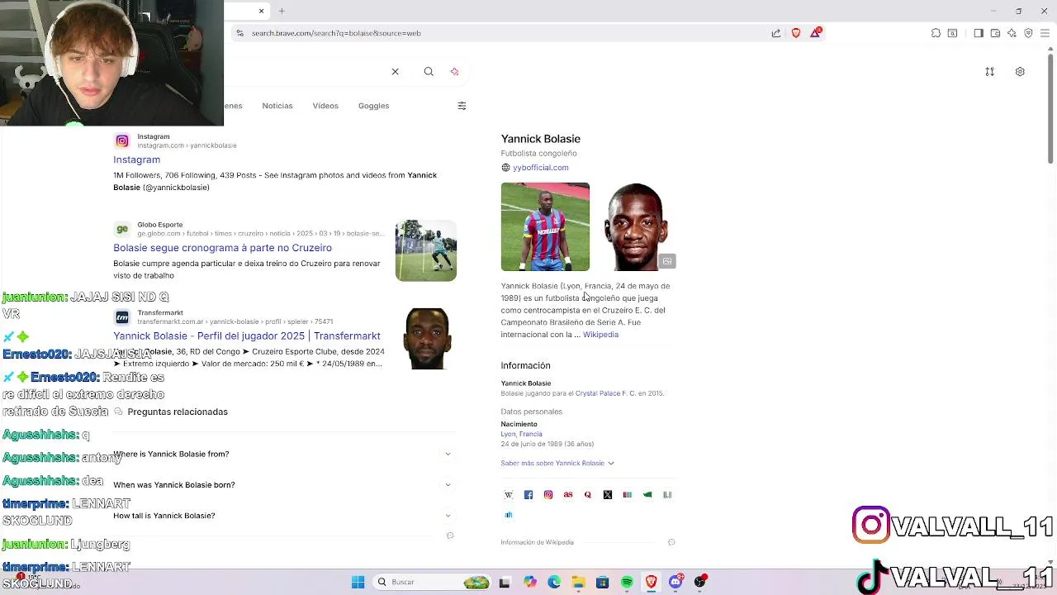
Task: Click the taskbar Buscar search box
Action: 431,582
